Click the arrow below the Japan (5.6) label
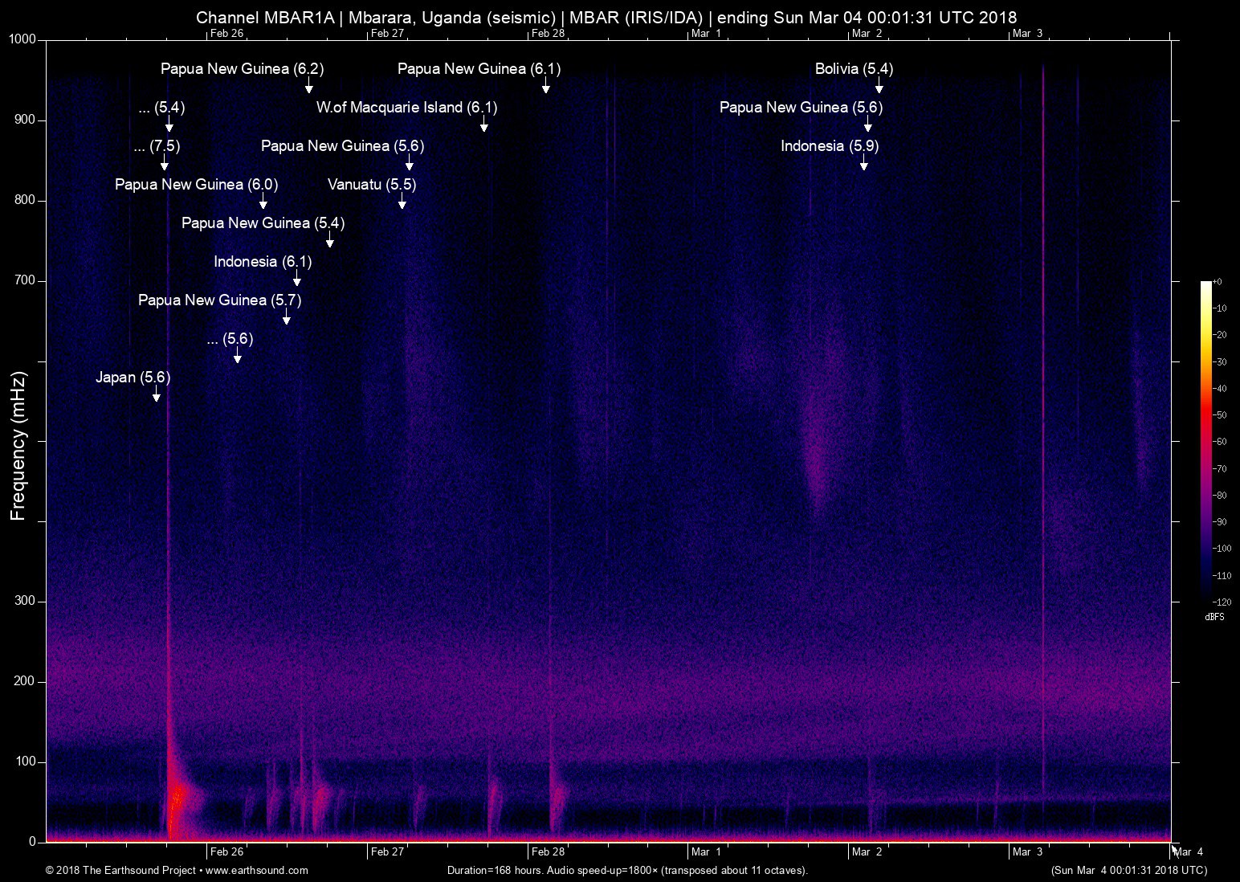1240x882 pixels. point(157,394)
